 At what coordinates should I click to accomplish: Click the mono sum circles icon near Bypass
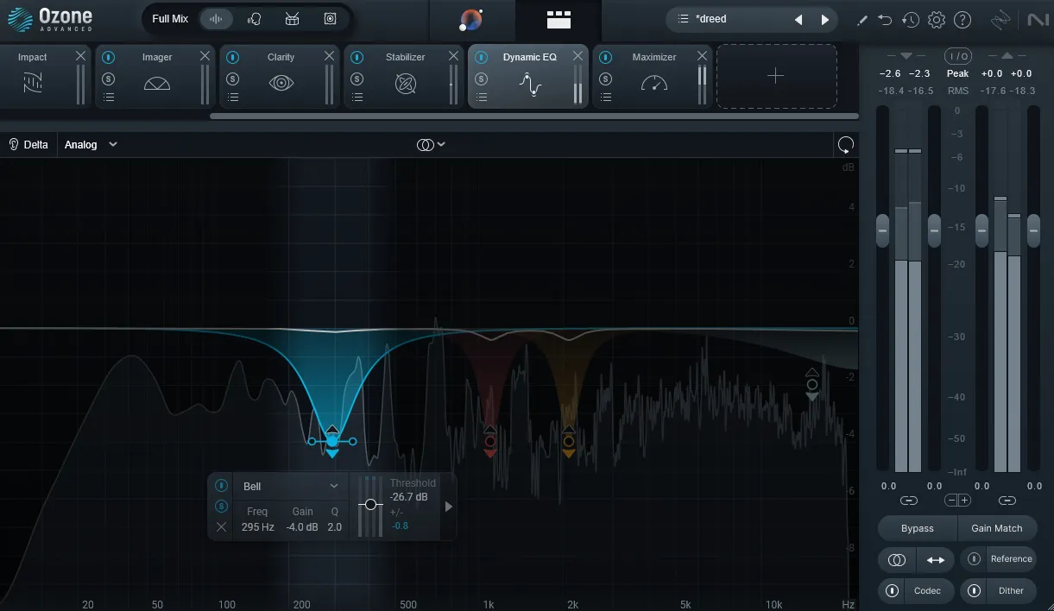[897, 560]
